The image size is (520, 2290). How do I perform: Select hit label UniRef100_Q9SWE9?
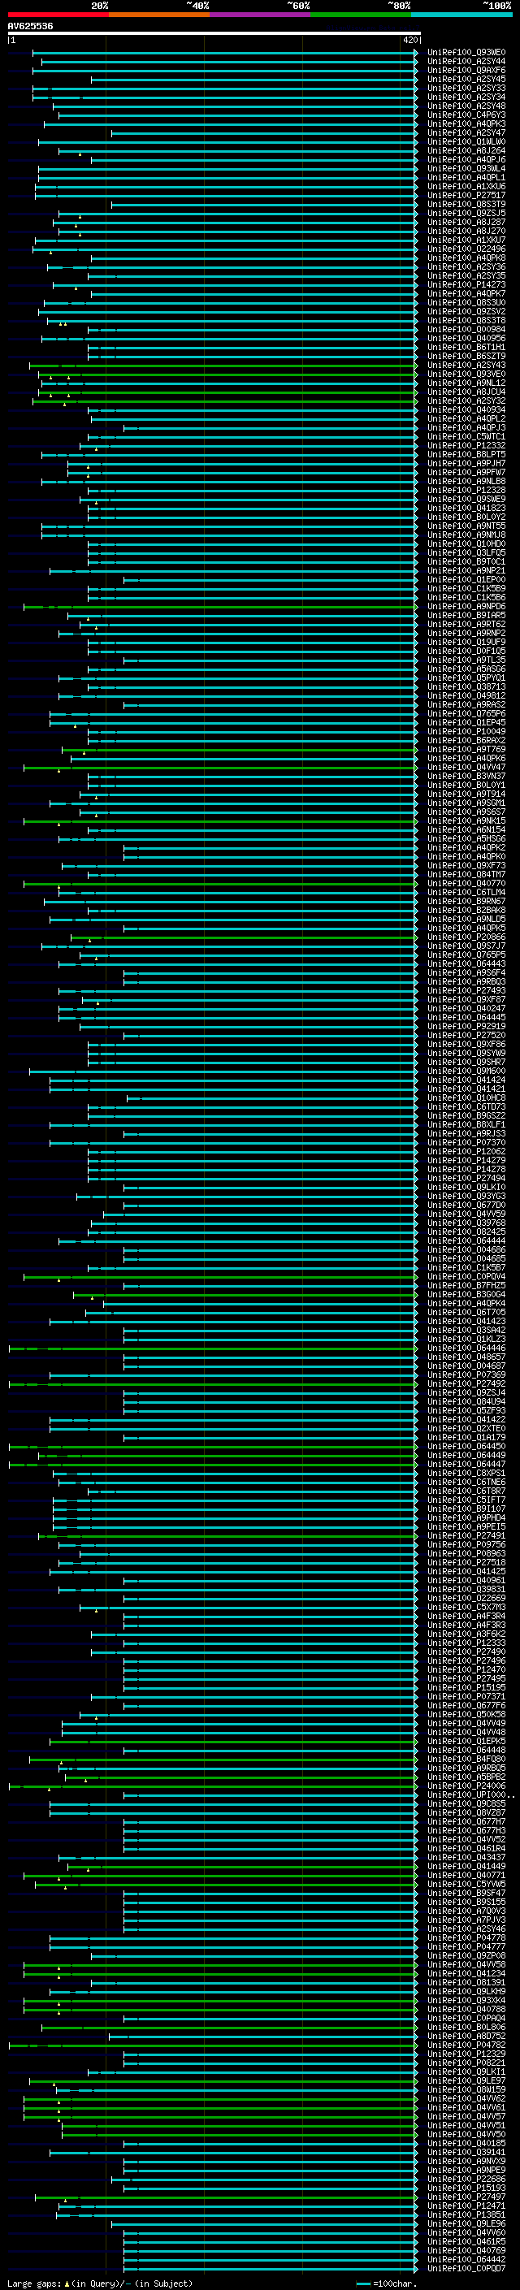point(466,499)
